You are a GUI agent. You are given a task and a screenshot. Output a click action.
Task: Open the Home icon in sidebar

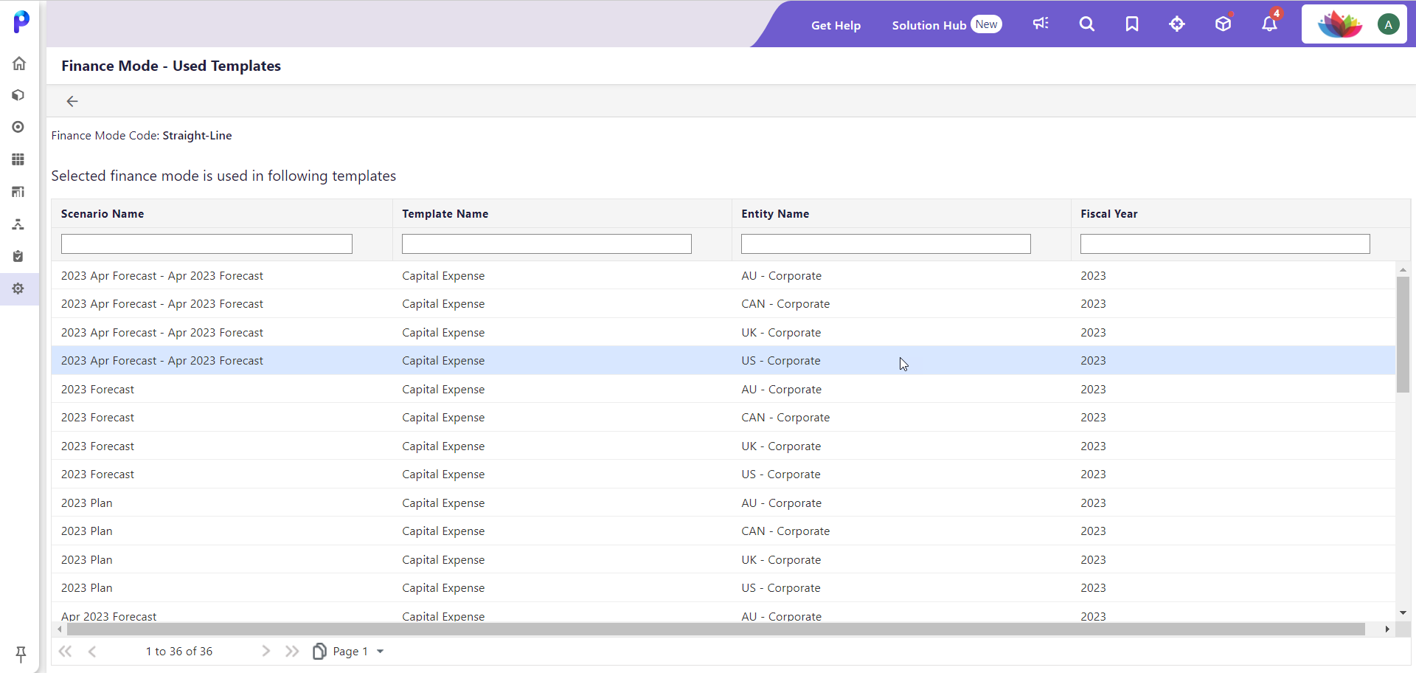tap(19, 63)
